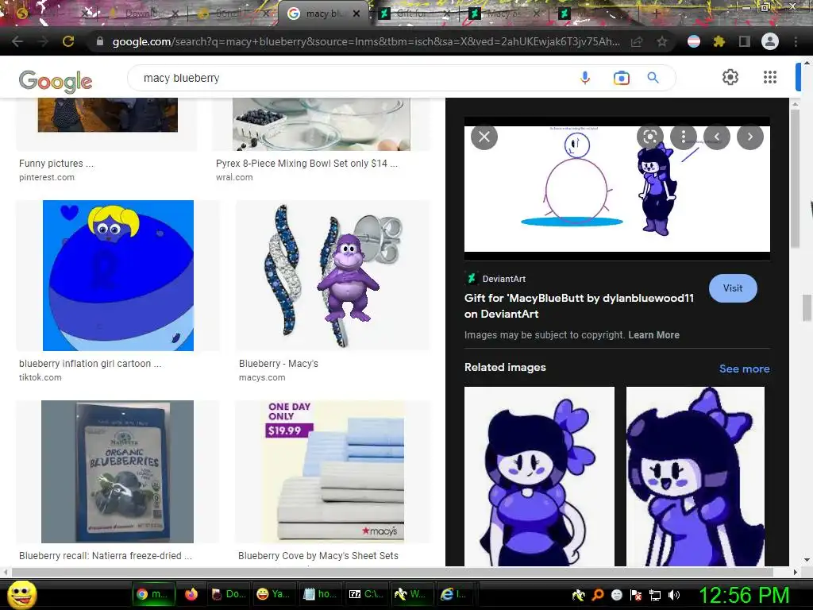Open the Extensions puzzle piece icon

pyautogui.click(x=719, y=41)
